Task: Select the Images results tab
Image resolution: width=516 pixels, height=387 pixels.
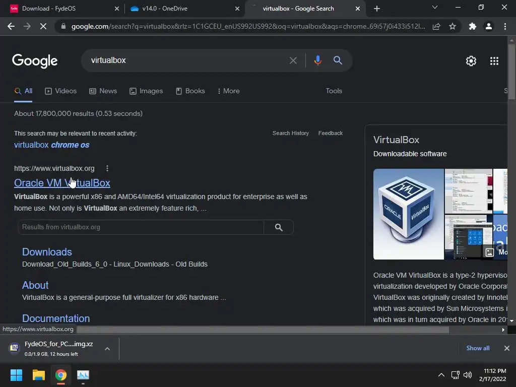Action: [x=146, y=91]
